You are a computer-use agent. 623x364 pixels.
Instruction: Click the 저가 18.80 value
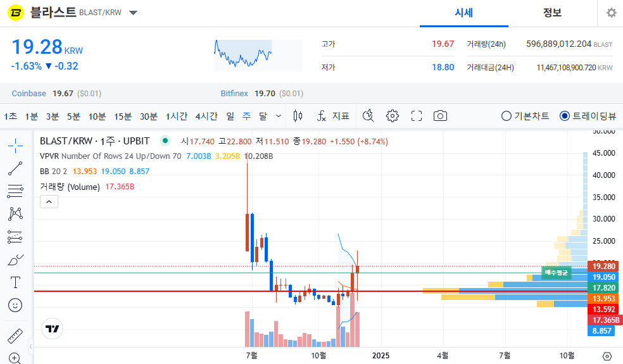tap(443, 67)
